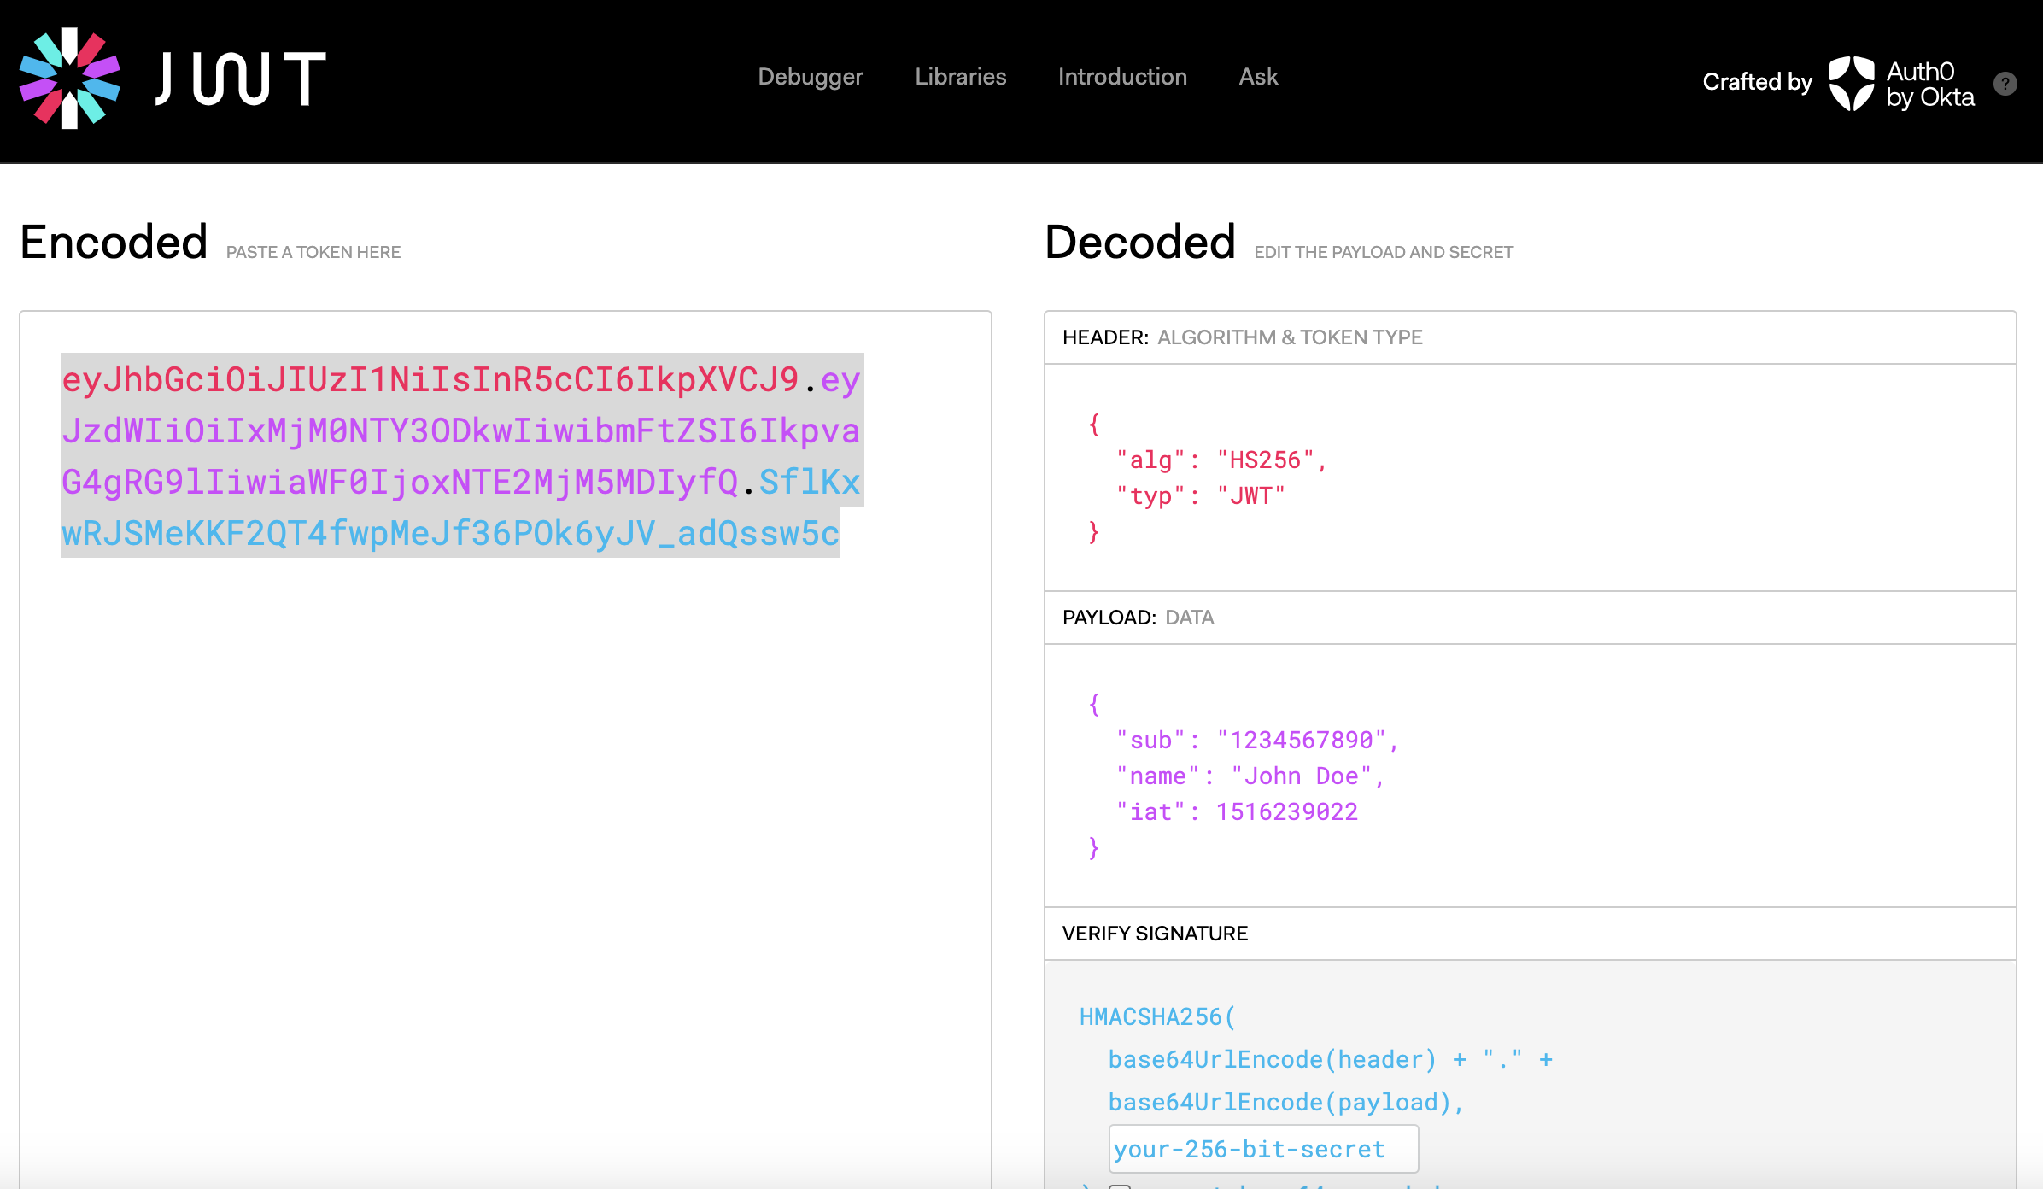Go to the Libraries page
The image size is (2043, 1189).
960,77
